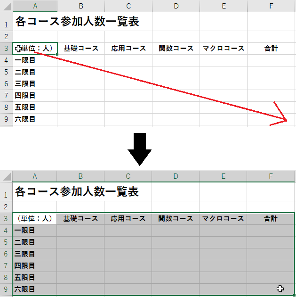The height and width of the screenshot is (297, 296).
Task: Select white （単位：人） cell in lower sheet
Action: coord(35,219)
